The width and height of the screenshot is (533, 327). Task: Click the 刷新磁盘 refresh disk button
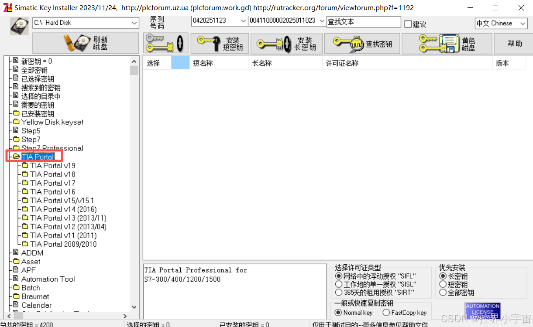click(86, 43)
